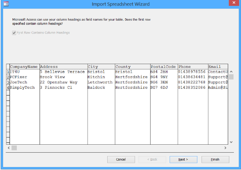Click phone number 01438978556
The height and width of the screenshot is (170, 241).
(x=193, y=72)
